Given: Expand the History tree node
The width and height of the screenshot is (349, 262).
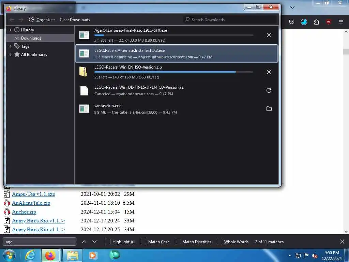Looking at the screenshot, I should (x=10, y=30).
